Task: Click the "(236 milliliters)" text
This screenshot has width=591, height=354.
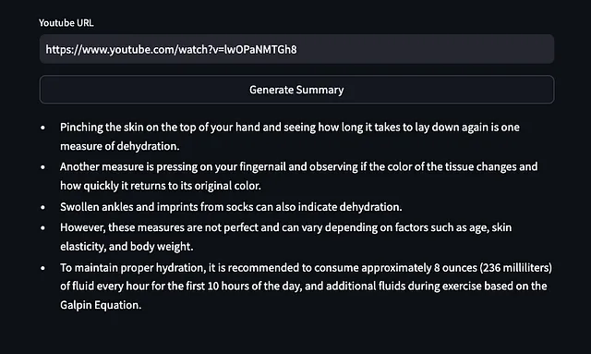Action: (515, 267)
